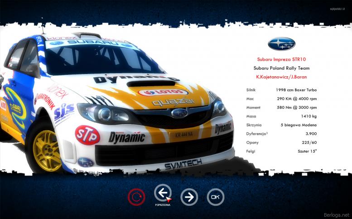Image resolution: width=352 pixels, height=219 pixels.
Task: Confirm car selection with OK button
Action: point(216,197)
